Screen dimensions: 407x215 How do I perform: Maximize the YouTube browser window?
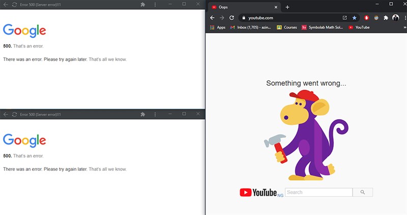pyautogui.click(x=391, y=4)
